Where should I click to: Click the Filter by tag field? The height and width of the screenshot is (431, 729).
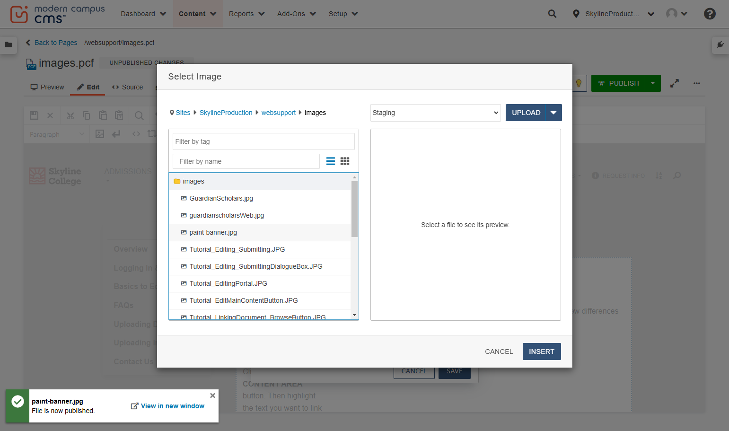(x=263, y=141)
